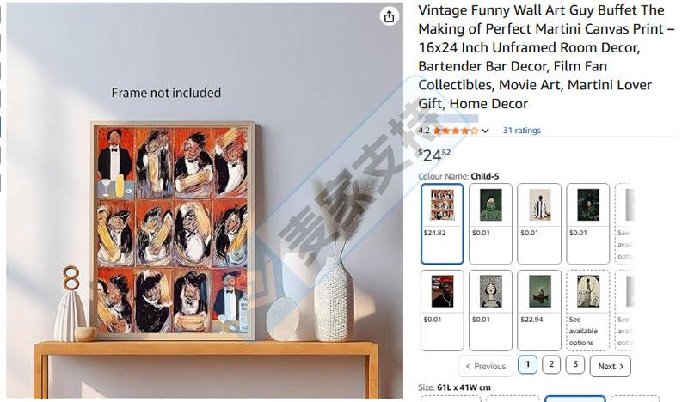Pick the dark green portrait print option
The image size is (688, 402).
click(x=588, y=223)
